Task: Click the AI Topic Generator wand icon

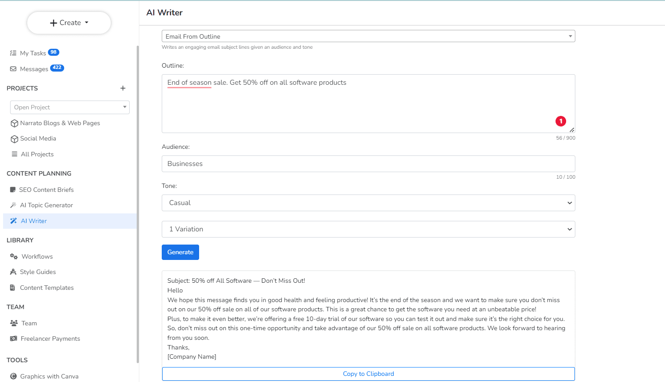Action: (13, 205)
